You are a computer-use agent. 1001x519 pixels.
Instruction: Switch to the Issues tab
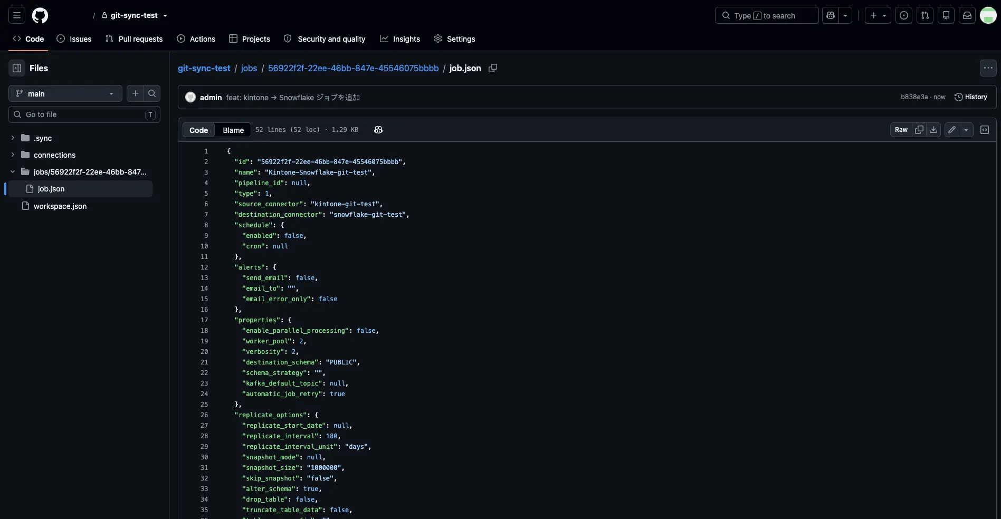tap(74, 39)
